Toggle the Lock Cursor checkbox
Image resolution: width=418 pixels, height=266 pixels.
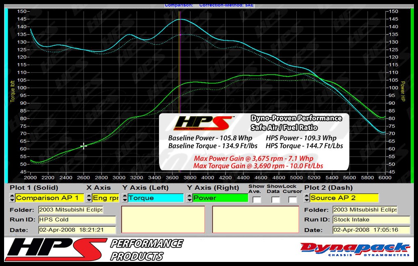(293, 200)
